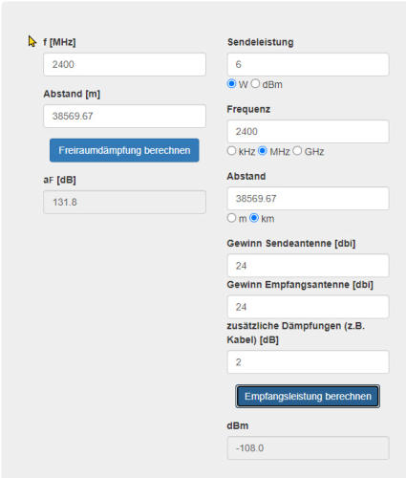Click the Sendeleistung label text
Screen dimensions: 406x478
(x=261, y=42)
